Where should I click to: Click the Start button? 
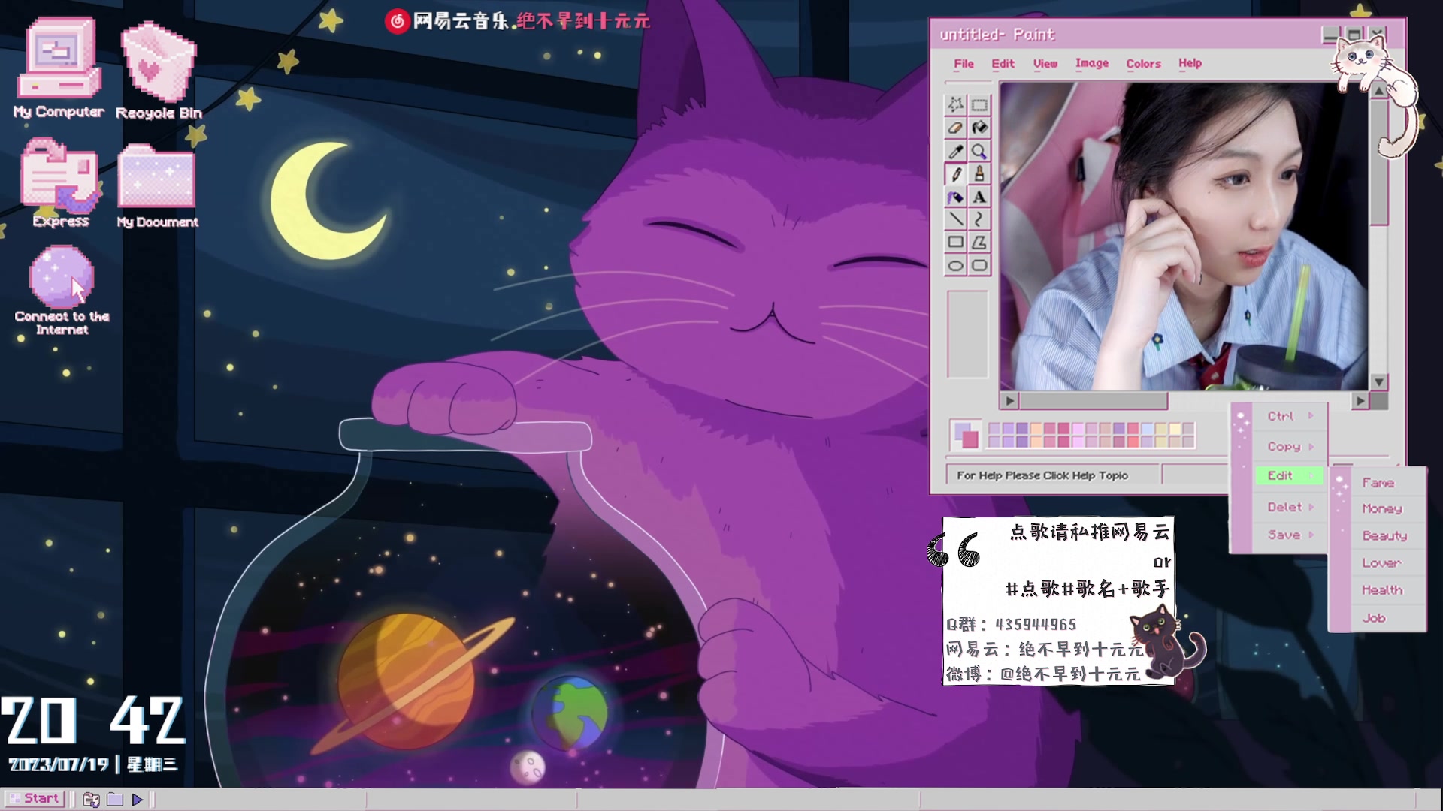34,799
